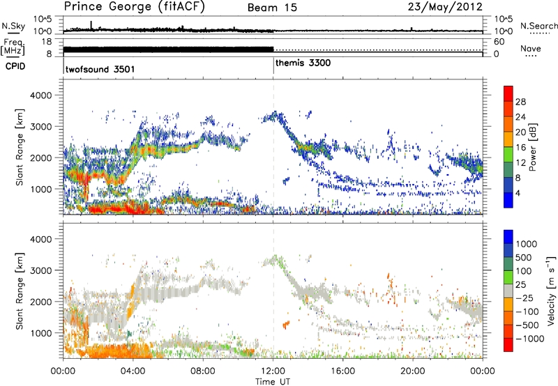Click the black frequency band in Freq. panel
This screenshot has height=386, width=558.
(x=168, y=49)
